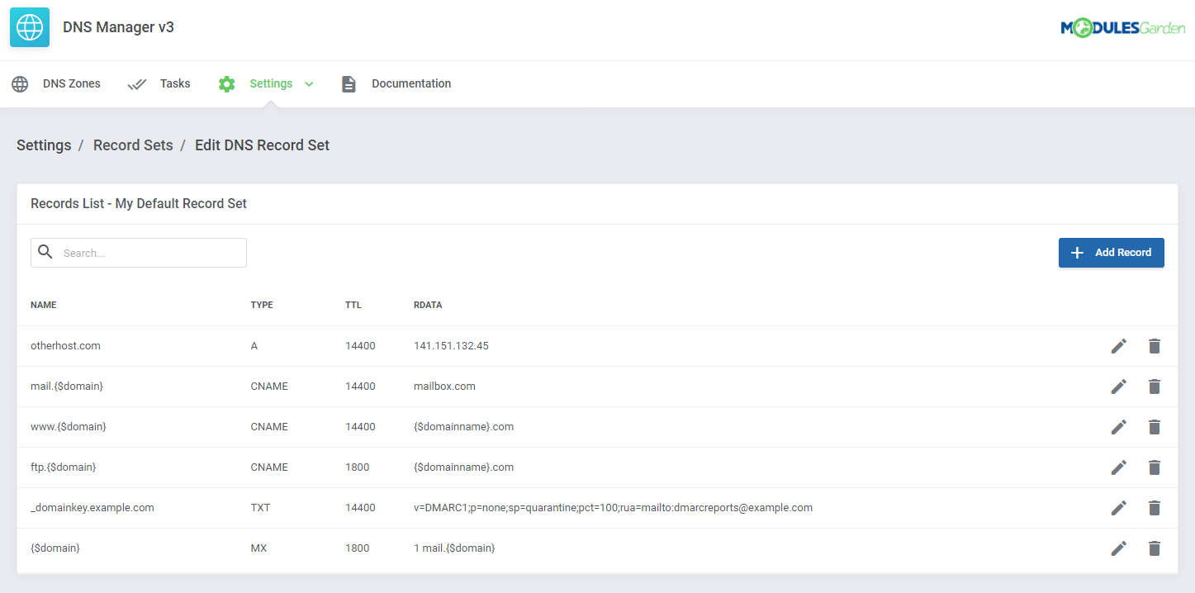Sort by TTL column header
1195x593 pixels.
(x=353, y=305)
